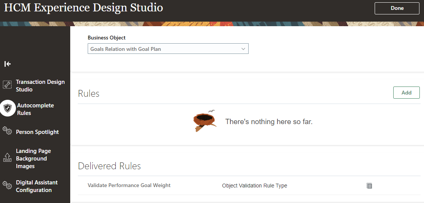Open Person Spotlight menu item
The height and width of the screenshot is (203, 424).
pyautogui.click(x=37, y=132)
